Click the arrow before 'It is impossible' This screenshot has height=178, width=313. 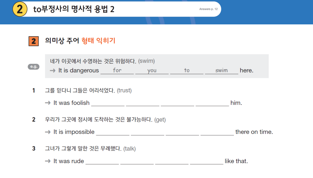(48, 132)
